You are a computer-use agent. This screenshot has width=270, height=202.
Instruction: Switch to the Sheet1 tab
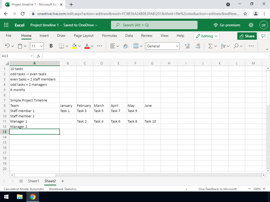point(33,181)
